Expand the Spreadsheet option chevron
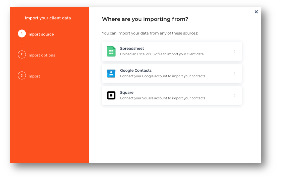The width and height of the screenshot is (281, 177). pos(234,51)
